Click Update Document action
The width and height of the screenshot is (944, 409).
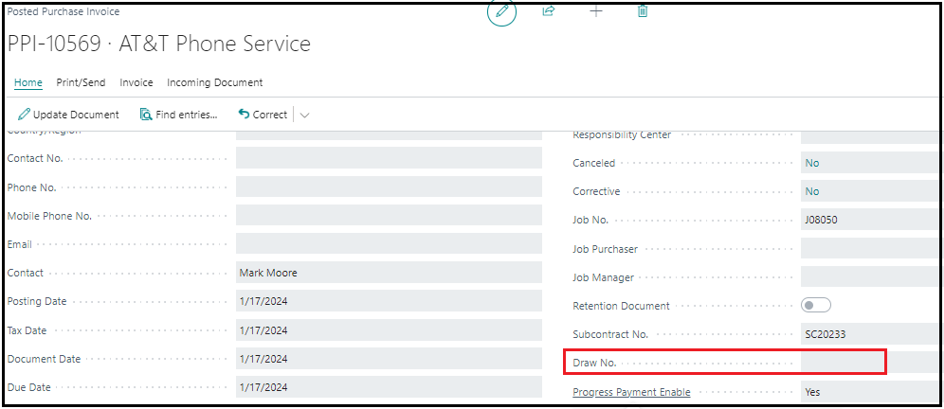(x=68, y=115)
